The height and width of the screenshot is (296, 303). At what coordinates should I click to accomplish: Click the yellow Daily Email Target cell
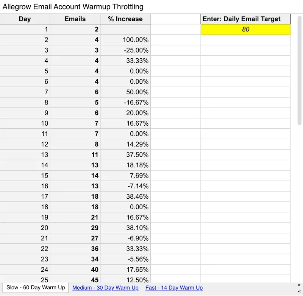pyautogui.click(x=245, y=29)
